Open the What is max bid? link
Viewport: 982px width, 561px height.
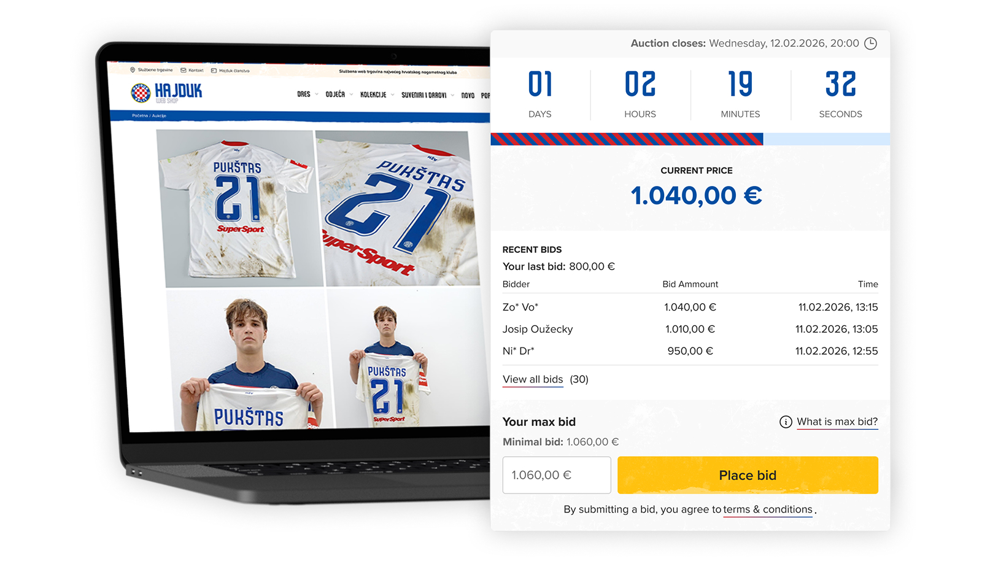pos(837,422)
